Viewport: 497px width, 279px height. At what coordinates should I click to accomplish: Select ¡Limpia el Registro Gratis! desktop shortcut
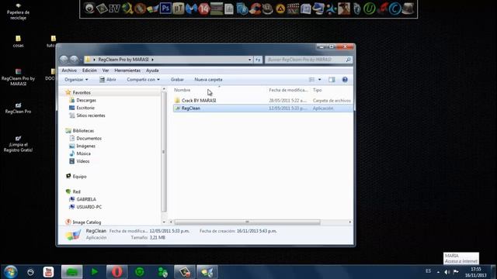pos(18,144)
